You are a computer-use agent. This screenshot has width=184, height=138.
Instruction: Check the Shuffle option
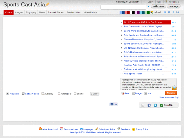[75, 93]
